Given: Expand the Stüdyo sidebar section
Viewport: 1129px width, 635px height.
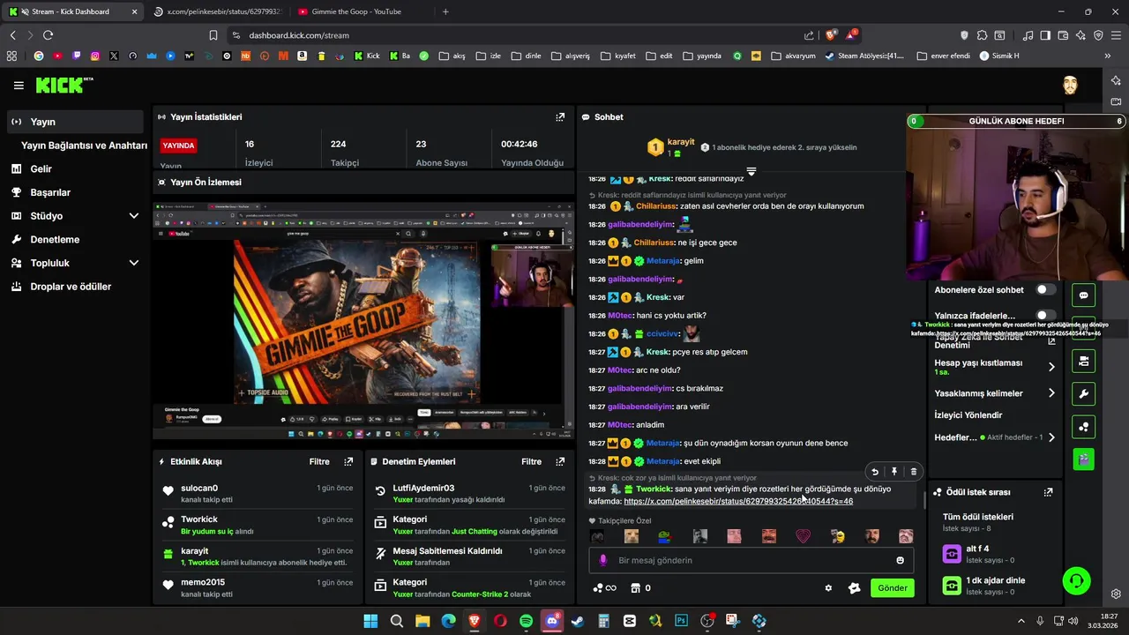Looking at the screenshot, I should click(x=133, y=216).
